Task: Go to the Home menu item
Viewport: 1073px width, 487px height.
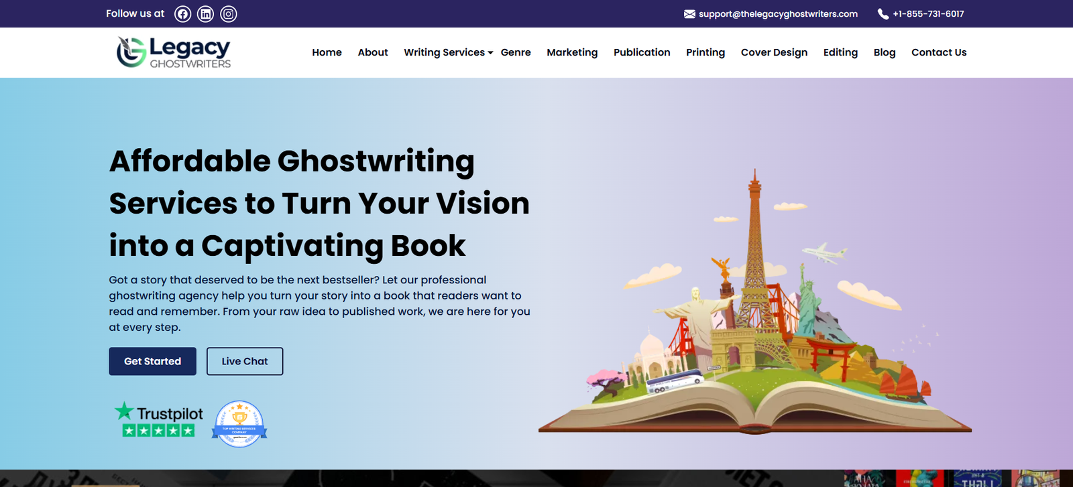Action: (327, 52)
